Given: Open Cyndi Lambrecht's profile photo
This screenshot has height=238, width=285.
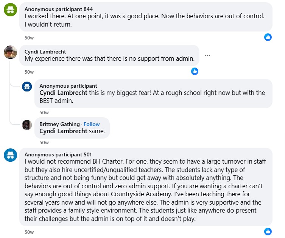Looking at the screenshot, I should pos(10,52).
